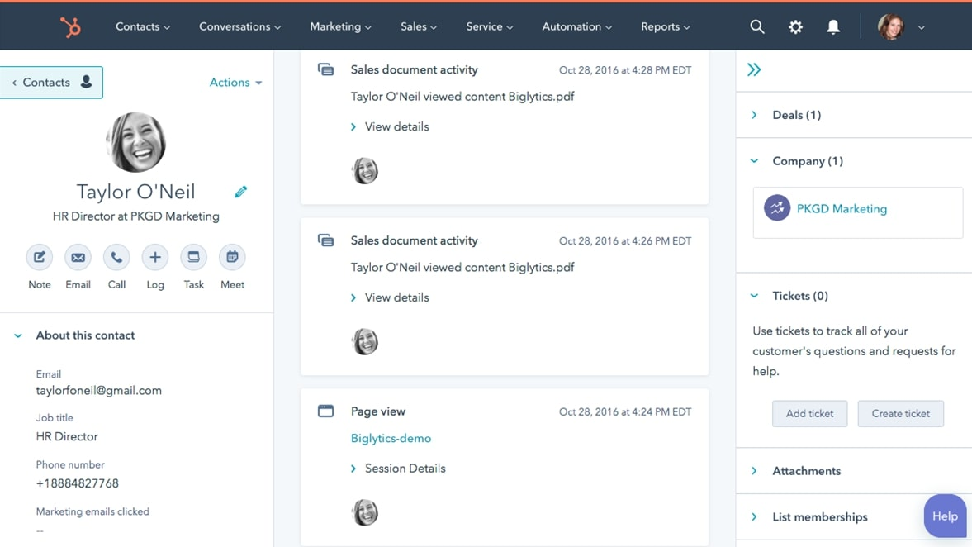This screenshot has width=972, height=547.
Task: Click the settings gear icon
Action: point(795,26)
